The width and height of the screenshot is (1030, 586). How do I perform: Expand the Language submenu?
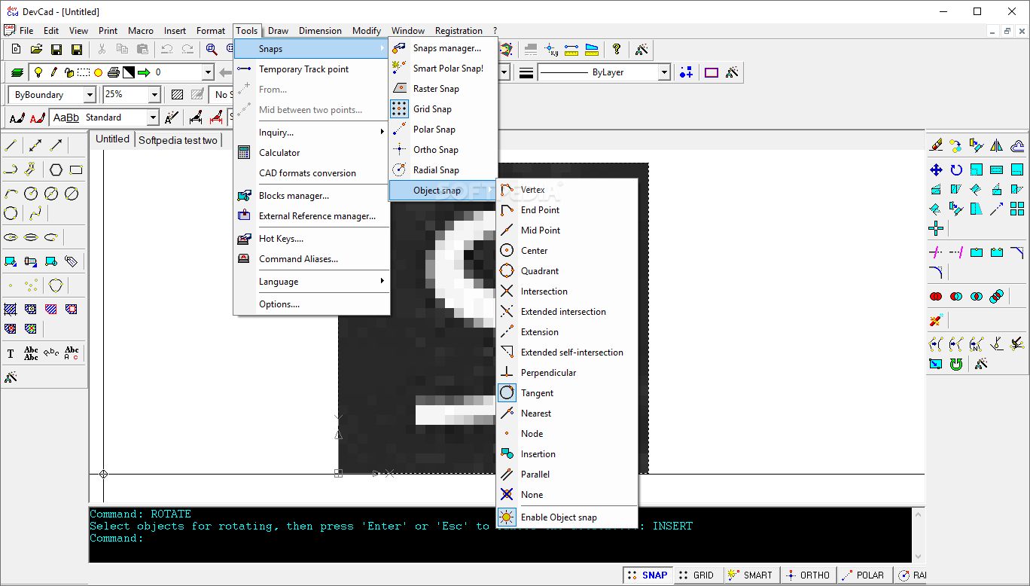click(312, 282)
